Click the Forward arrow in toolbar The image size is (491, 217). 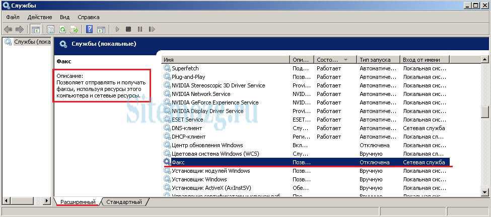click(x=19, y=30)
